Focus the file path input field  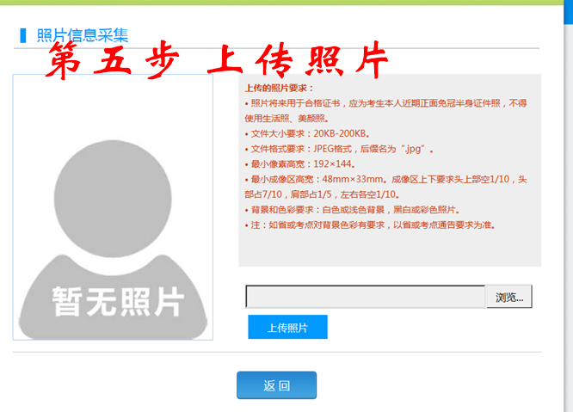click(x=366, y=297)
